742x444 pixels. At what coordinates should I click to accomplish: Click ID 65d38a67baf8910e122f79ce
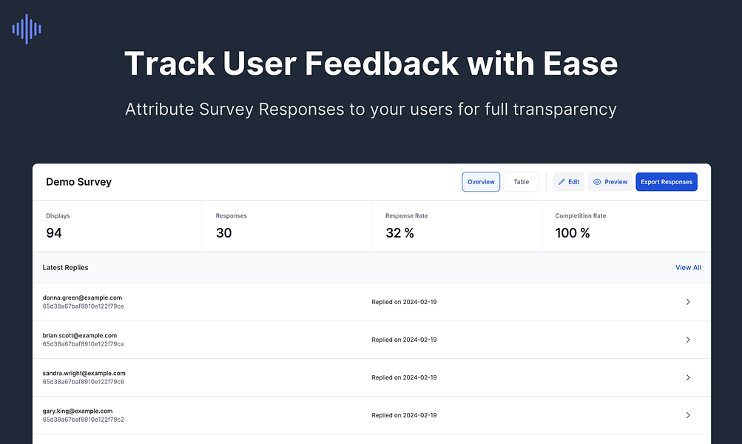(84, 306)
